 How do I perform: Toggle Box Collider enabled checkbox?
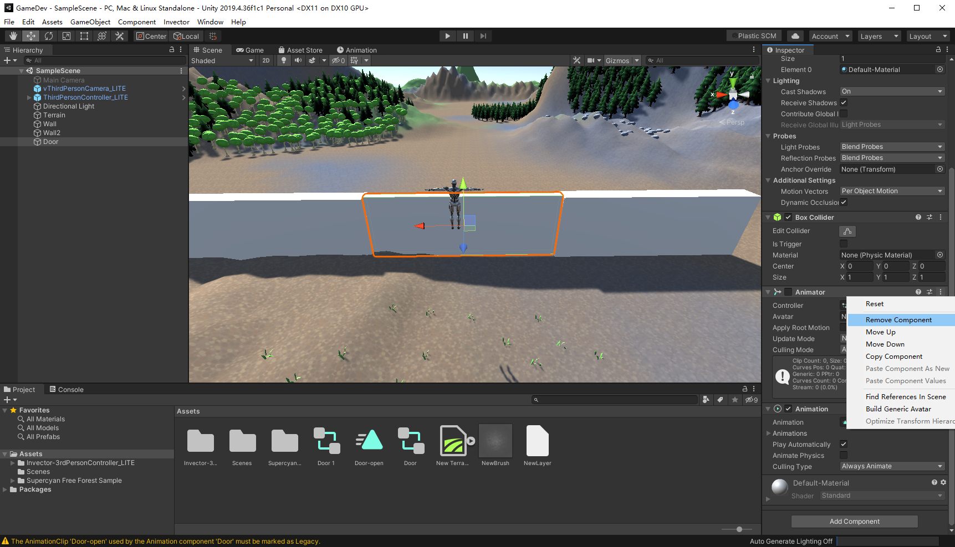pos(788,218)
